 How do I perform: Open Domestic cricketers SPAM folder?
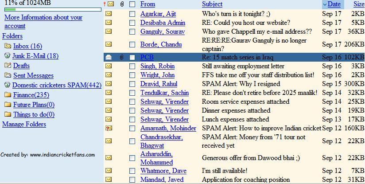[57, 85]
